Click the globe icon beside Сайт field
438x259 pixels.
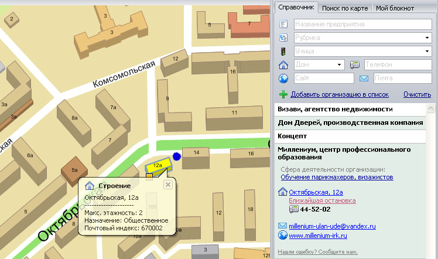click(x=283, y=79)
